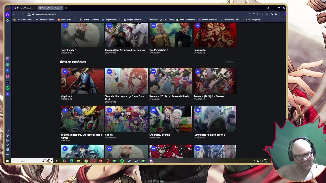Open Microsoft Edge from taskbar
The height and width of the screenshot is (183, 326).
[x=72, y=161]
